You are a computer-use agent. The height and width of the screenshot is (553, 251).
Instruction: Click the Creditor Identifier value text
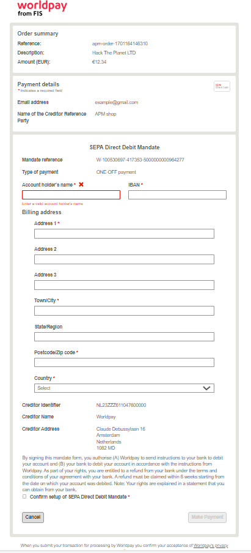click(x=121, y=405)
